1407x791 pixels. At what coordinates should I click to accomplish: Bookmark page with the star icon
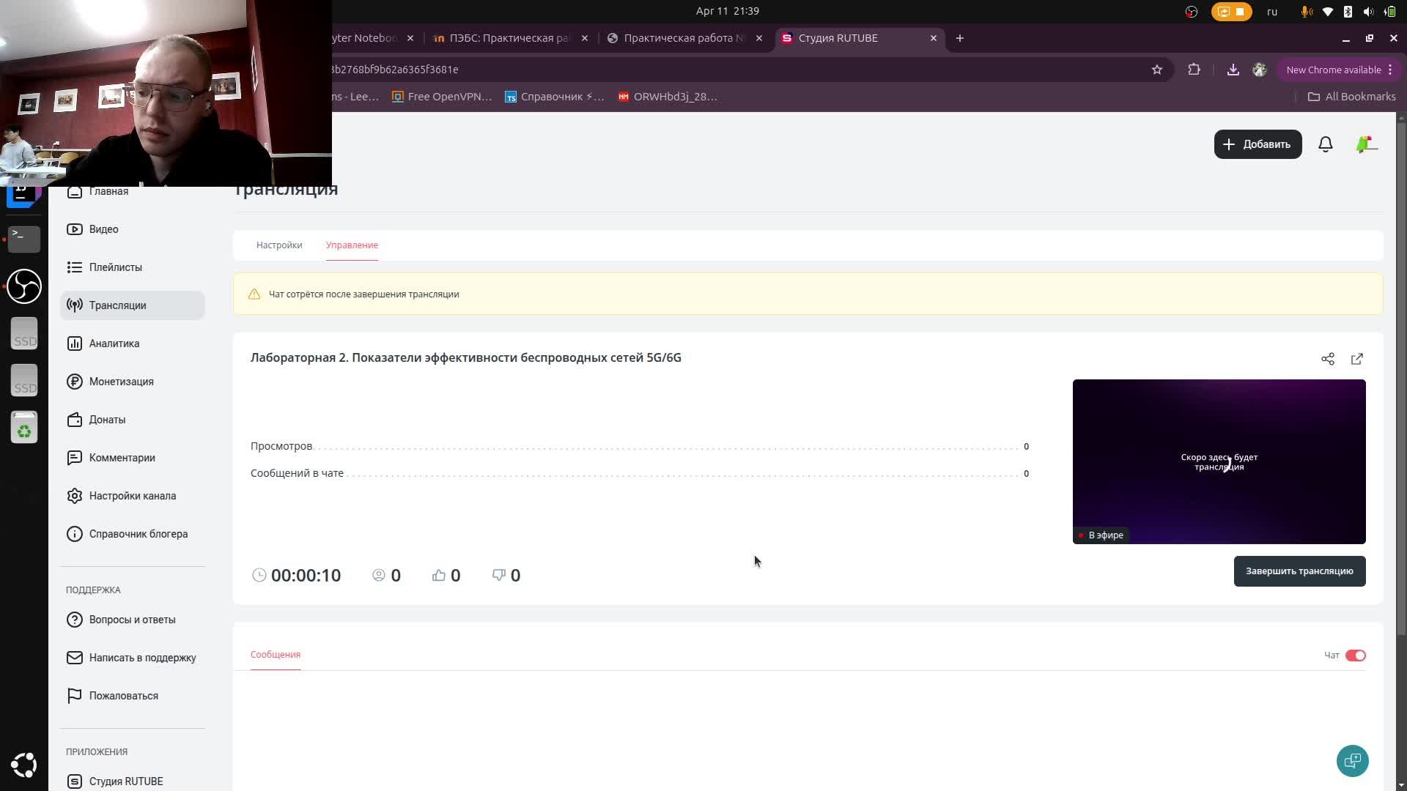(1156, 70)
